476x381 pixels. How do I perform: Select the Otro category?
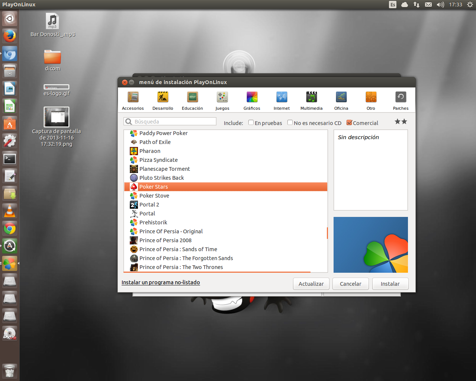pos(371,101)
